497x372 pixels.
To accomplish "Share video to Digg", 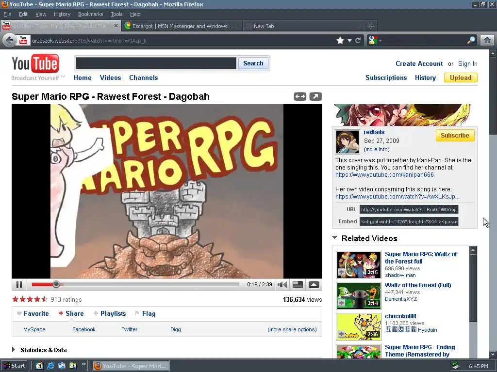I will [x=175, y=329].
